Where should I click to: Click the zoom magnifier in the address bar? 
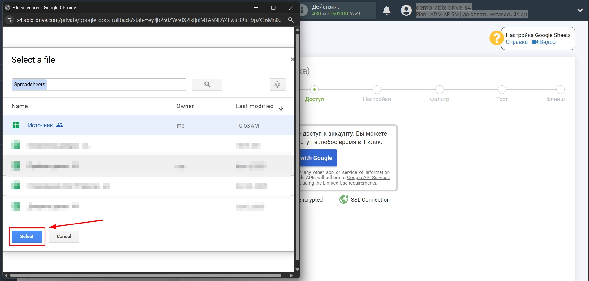tap(291, 20)
